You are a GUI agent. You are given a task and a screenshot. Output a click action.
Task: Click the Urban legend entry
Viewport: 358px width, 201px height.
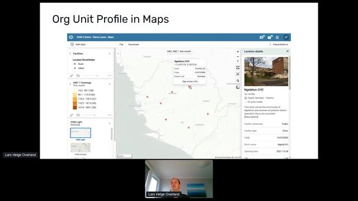(x=79, y=68)
